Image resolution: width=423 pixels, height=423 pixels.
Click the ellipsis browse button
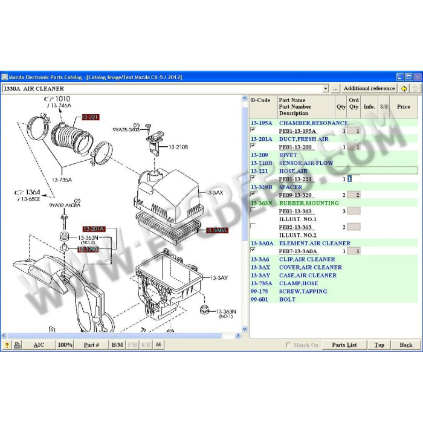pyautogui.click(x=335, y=88)
